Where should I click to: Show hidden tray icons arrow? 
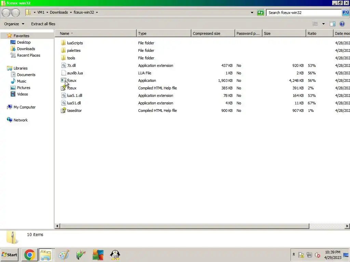(294, 254)
